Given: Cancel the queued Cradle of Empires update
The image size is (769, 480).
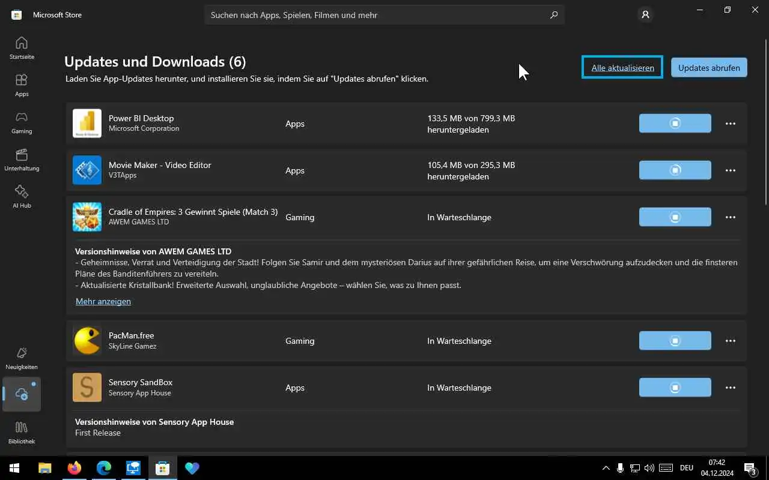Looking at the screenshot, I should tap(675, 217).
